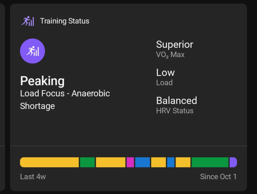Click the wider blue status bar segment
The image size is (257, 194).
pyautogui.click(x=143, y=162)
